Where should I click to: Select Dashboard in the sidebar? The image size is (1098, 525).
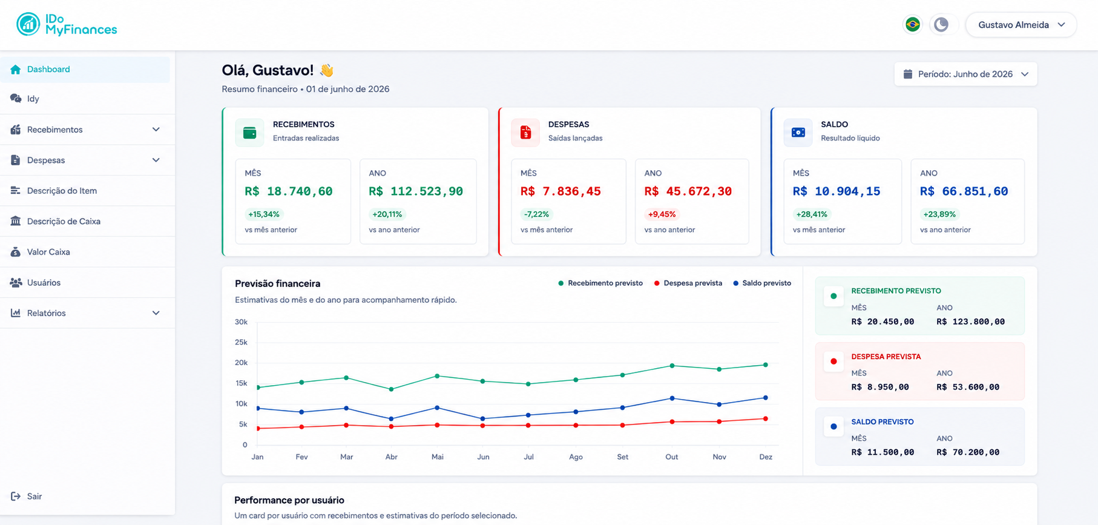(85, 70)
